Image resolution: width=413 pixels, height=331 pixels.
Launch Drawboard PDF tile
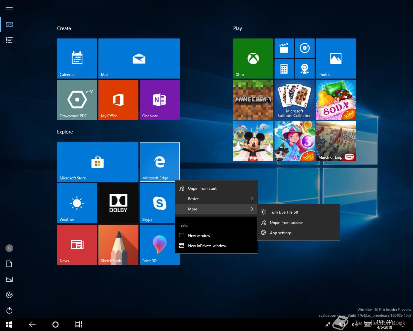(77, 100)
